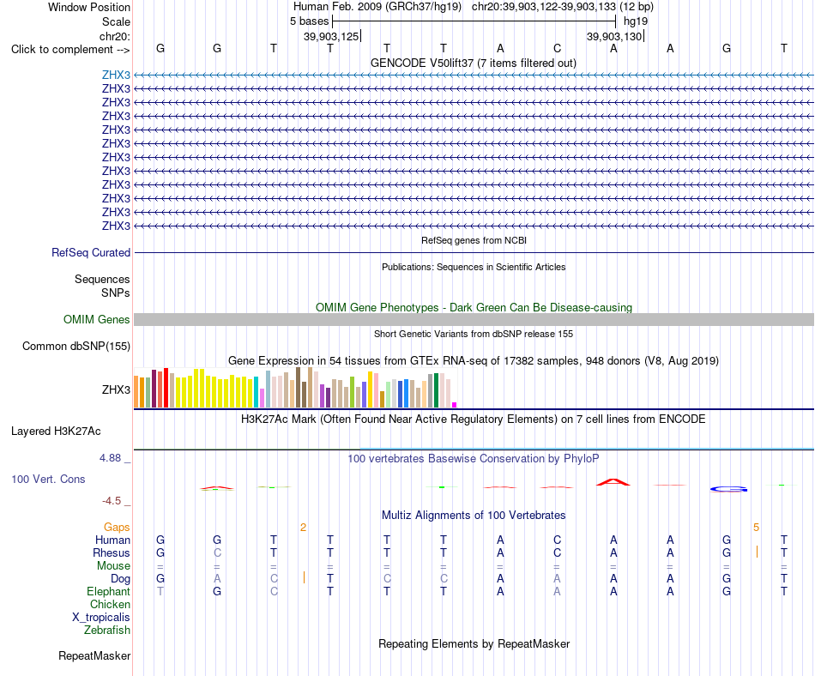The height and width of the screenshot is (676, 815).
Task: Click the cyan bar in GTEx expression chart
Action: (x=256, y=392)
